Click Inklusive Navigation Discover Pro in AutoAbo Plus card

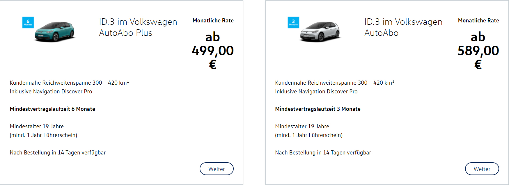[51, 92]
